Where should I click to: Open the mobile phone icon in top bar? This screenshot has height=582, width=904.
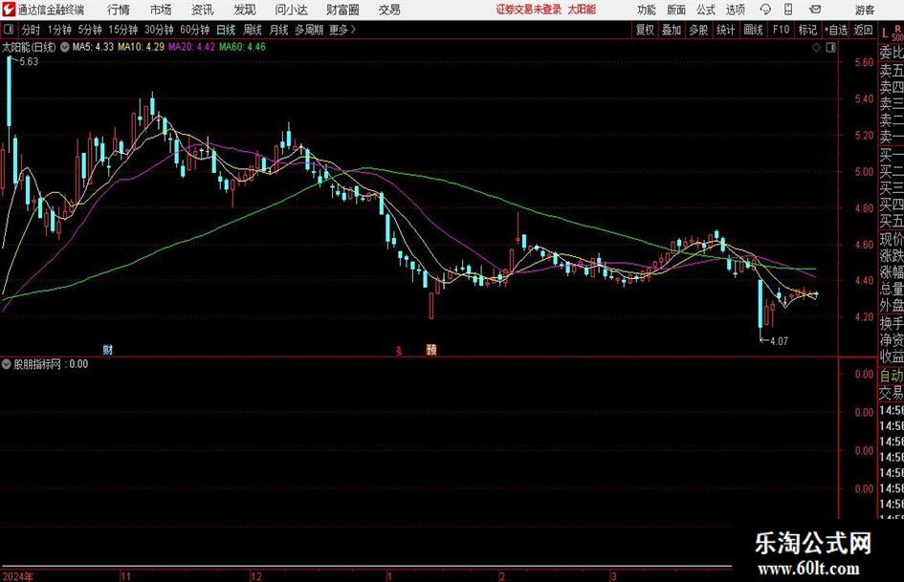click(788, 10)
